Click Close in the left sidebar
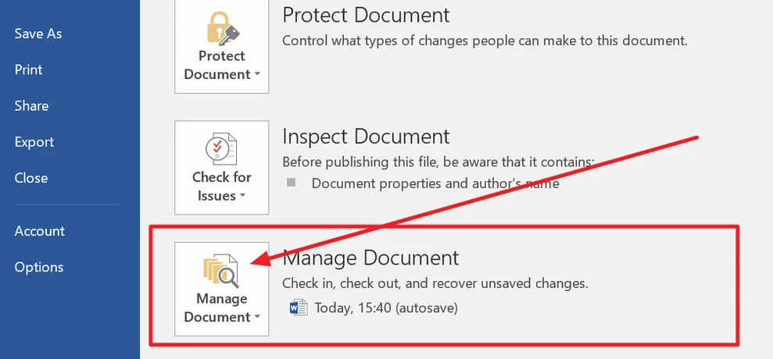Screen dimensions: 773x359 [x=31, y=178]
